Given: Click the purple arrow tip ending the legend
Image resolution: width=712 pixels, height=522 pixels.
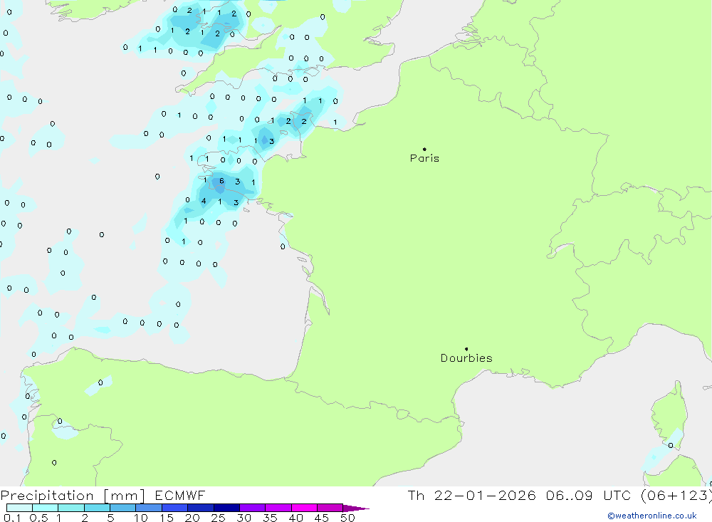Looking at the screenshot, I should [x=356, y=508].
